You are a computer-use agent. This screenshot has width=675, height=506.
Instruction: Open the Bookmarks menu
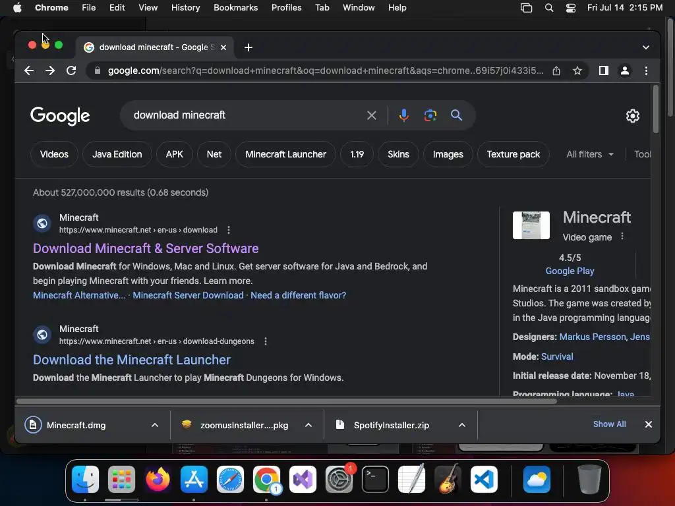[x=235, y=8]
